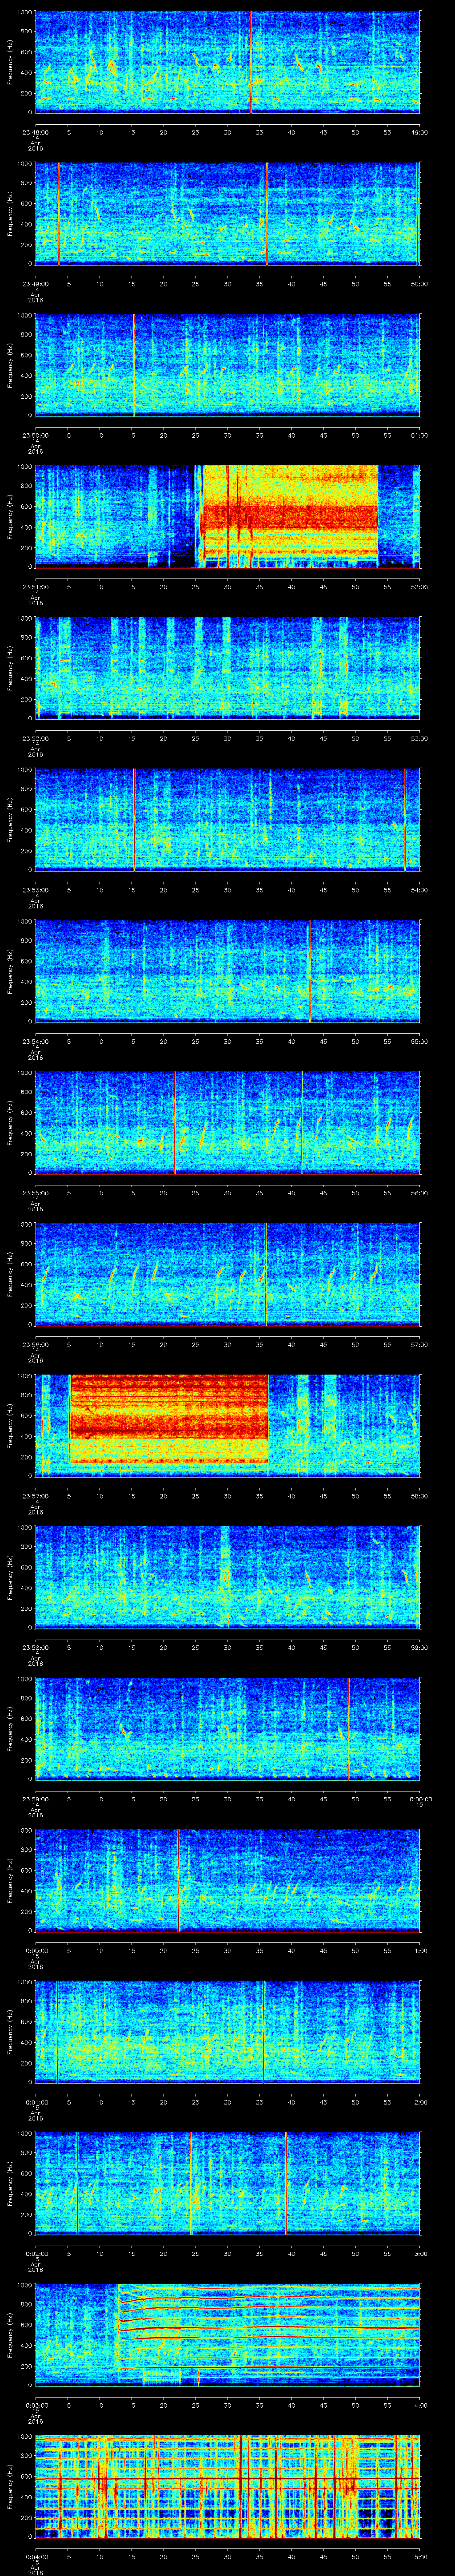
Task: Click the '23:56:00' start time label
Action: pyautogui.click(x=36, y=1344)
